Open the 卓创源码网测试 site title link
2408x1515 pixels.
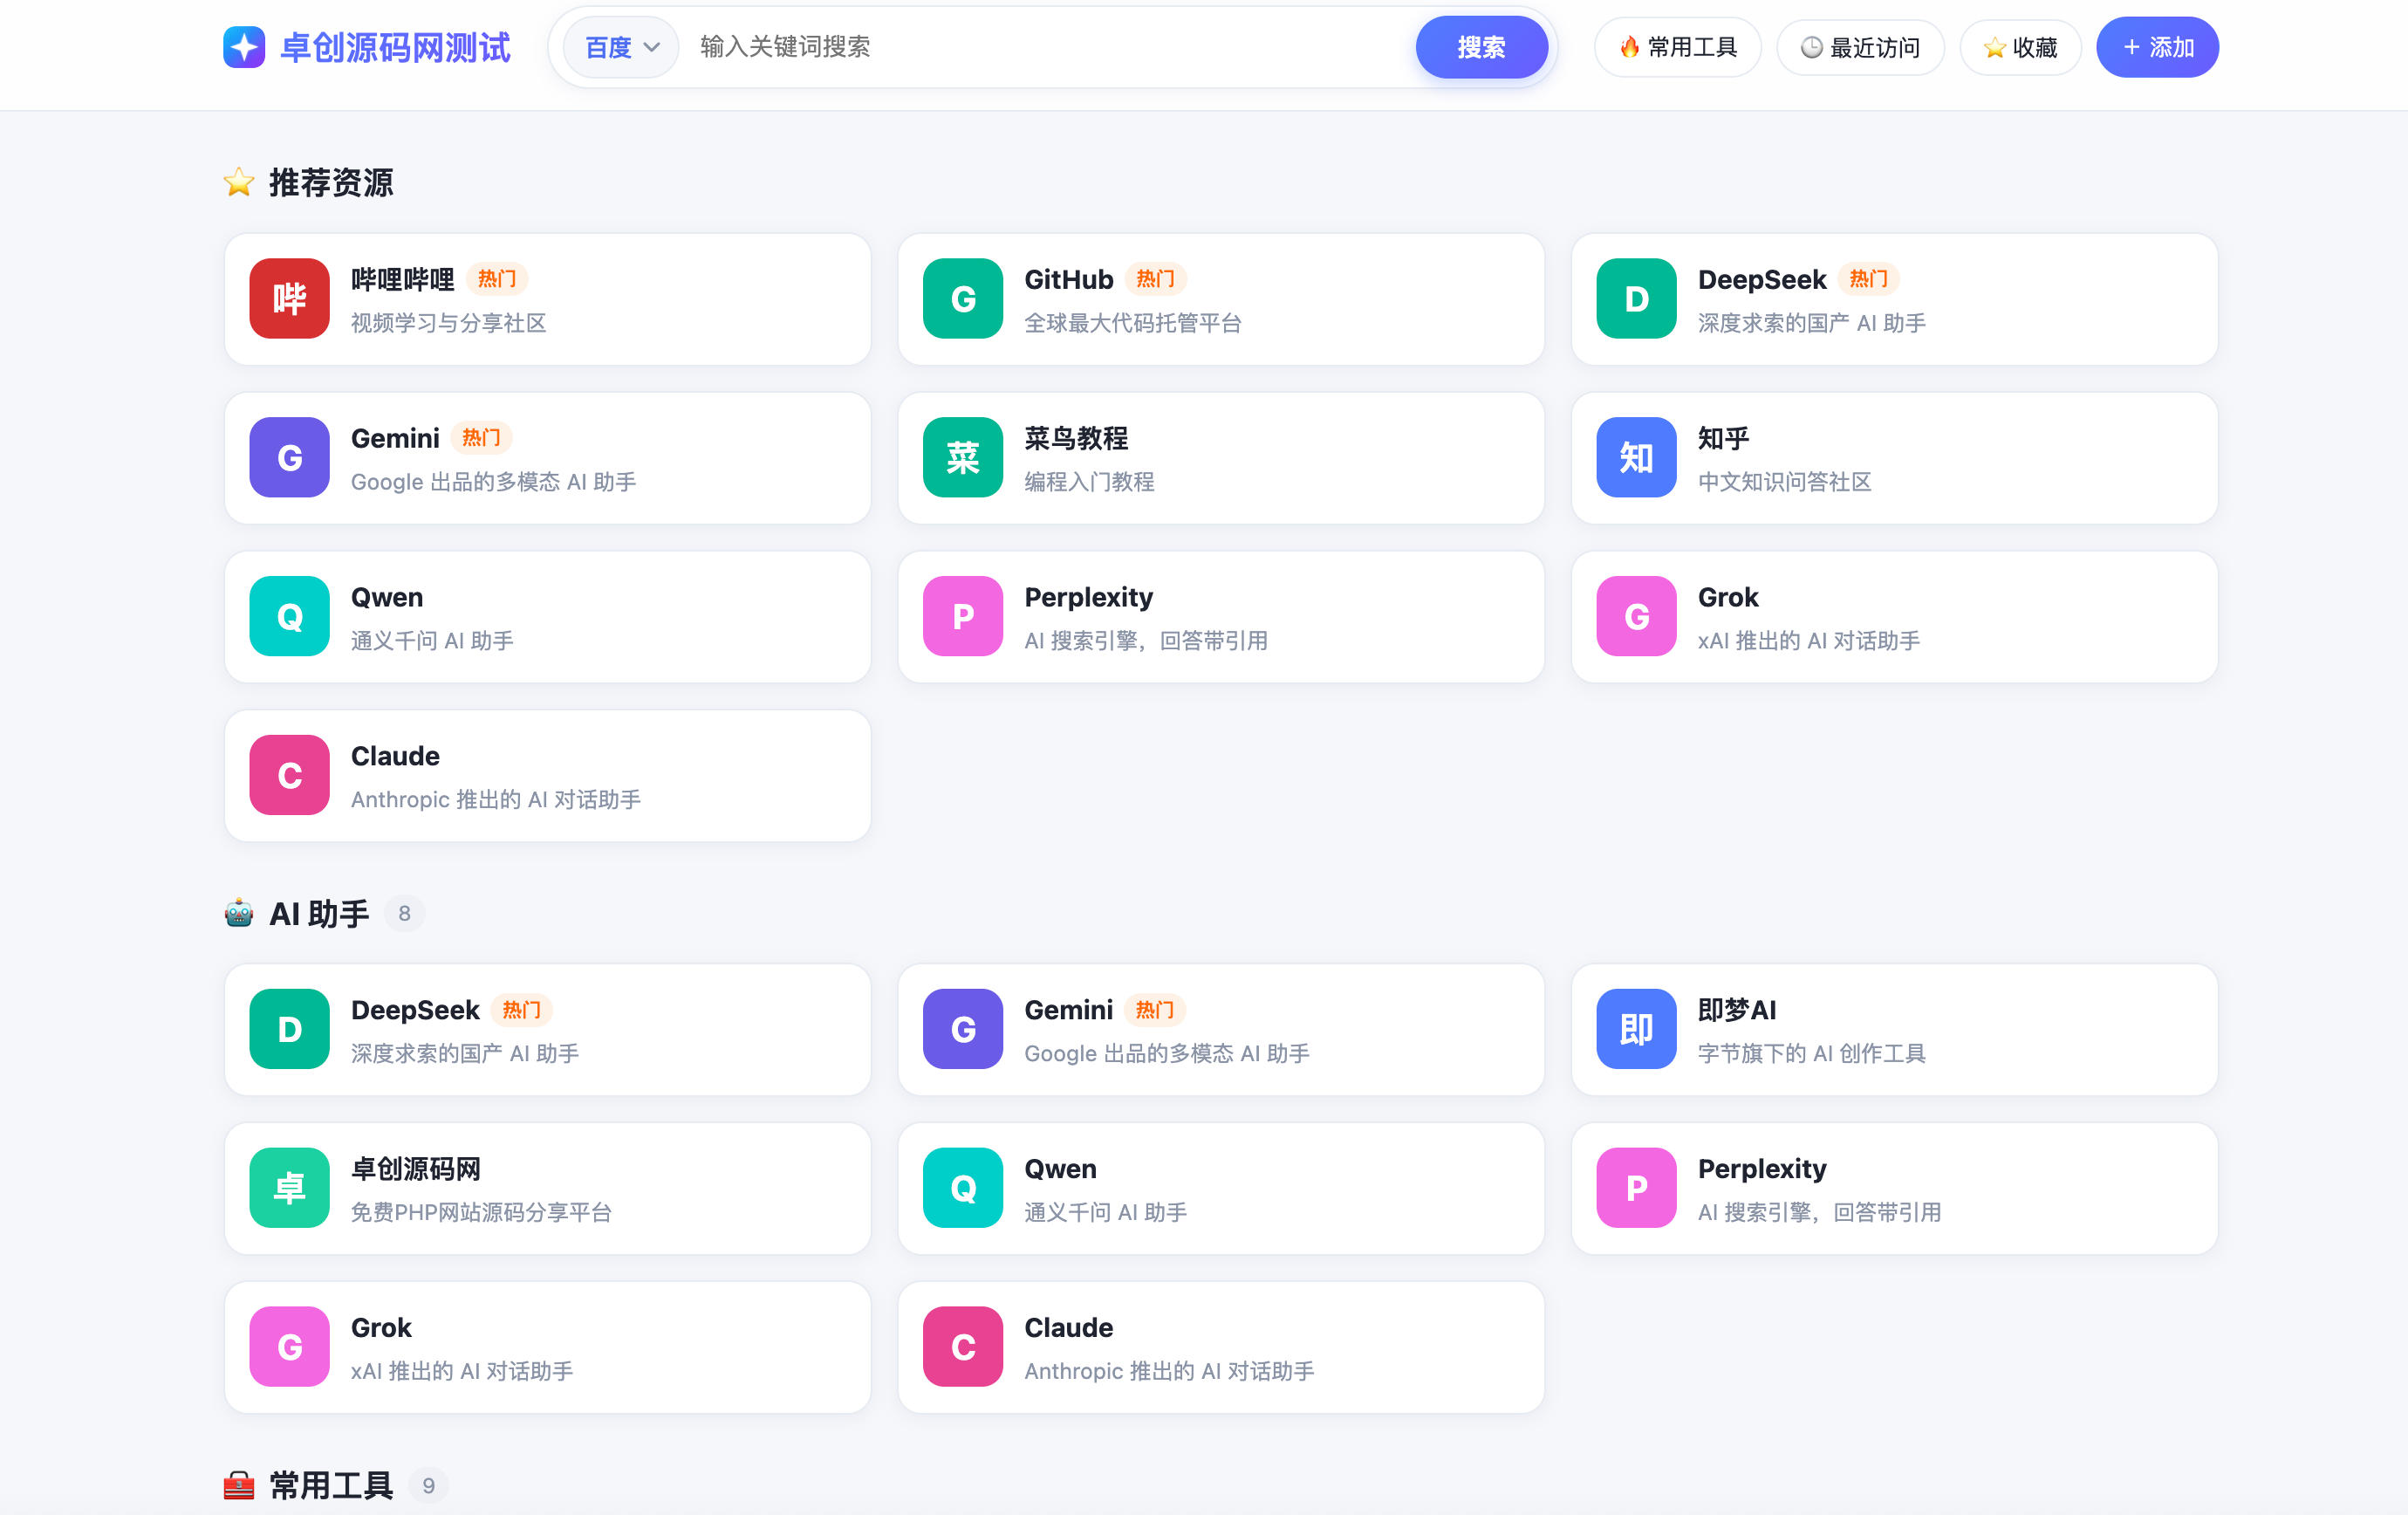pos(395,47)
